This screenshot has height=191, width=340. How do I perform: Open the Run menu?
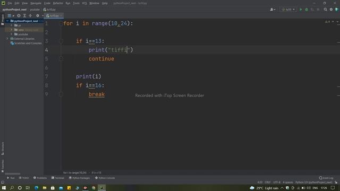click(68, 3)
